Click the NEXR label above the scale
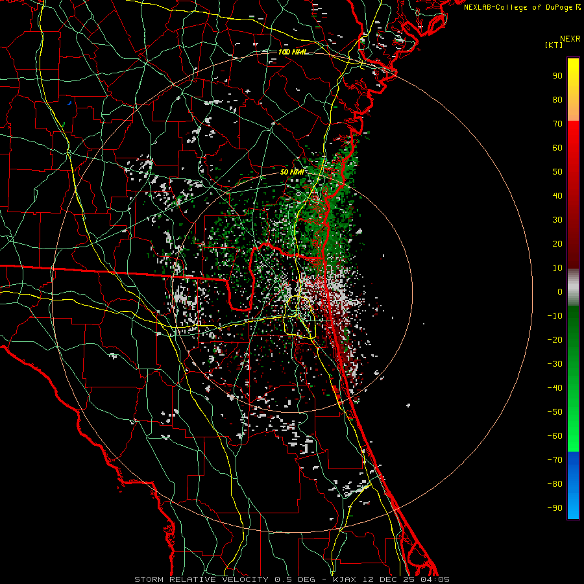Viewport: 584px width, 584px height. tap(570, 39)
